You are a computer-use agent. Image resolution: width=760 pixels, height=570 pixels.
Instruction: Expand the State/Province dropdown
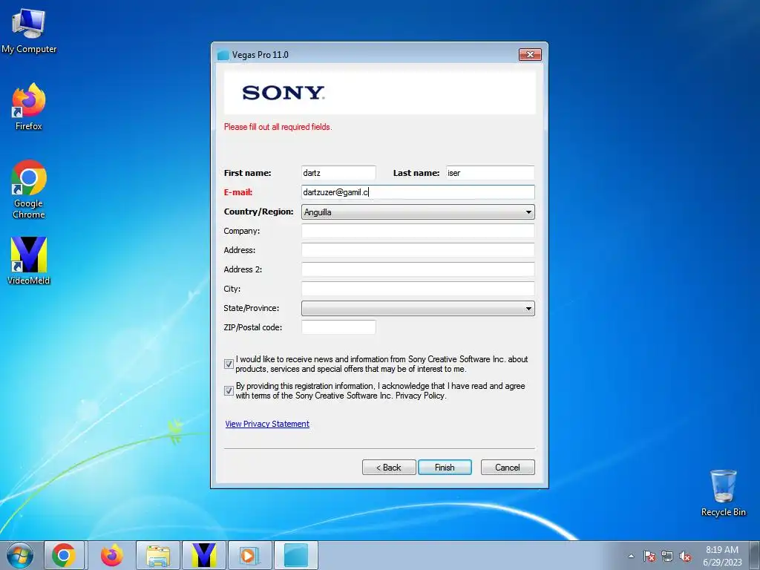coord(418,308)
